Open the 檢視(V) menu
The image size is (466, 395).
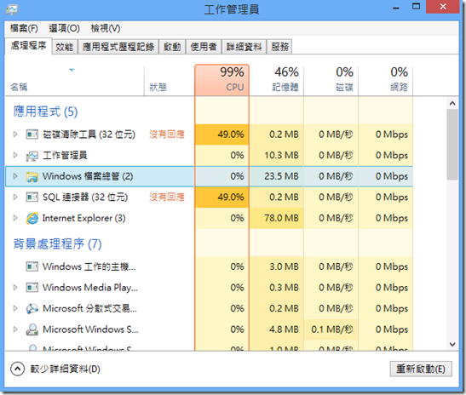[x=106, y=28]
